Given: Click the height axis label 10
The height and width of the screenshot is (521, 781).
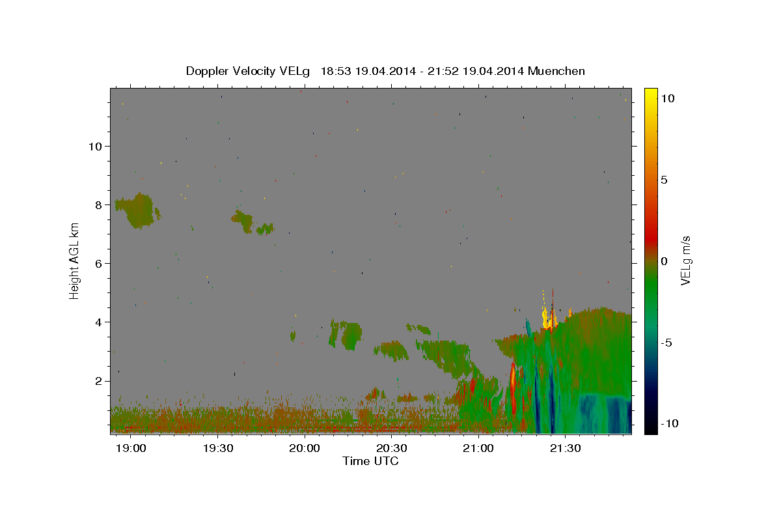Looking at the screenshot, I should (96, 146).
